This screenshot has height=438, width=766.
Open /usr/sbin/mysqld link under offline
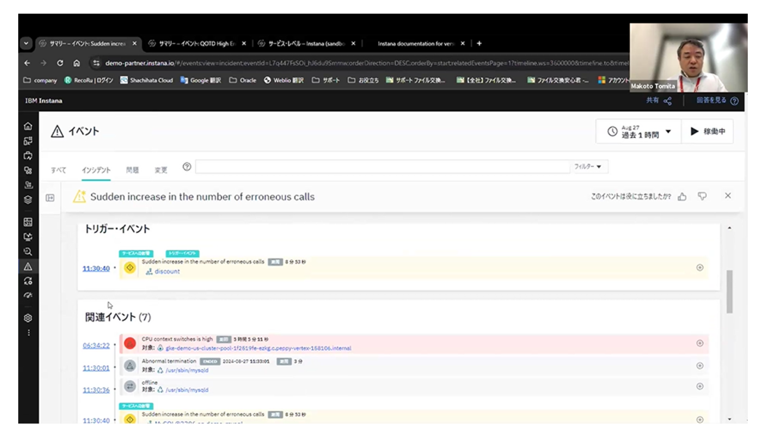point(187,390)
